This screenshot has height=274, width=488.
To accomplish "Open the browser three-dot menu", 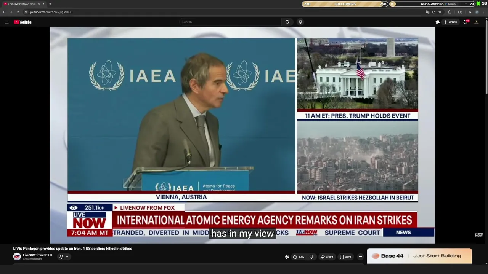I will (x=484, y=12).
